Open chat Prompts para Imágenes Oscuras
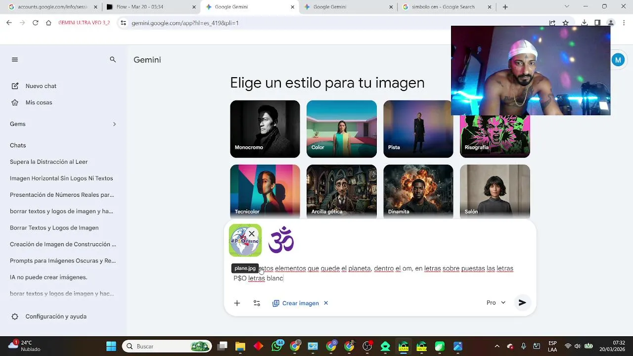The width and height of the screenshot is (633, 356). coord(63,261)
